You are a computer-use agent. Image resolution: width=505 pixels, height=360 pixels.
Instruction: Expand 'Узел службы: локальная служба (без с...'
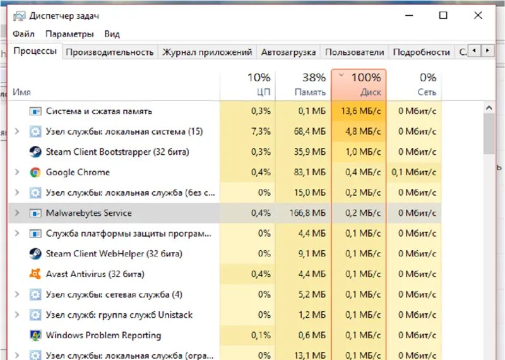coord(17,193)
